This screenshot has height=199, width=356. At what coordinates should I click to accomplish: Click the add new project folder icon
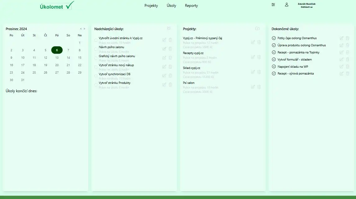click(257, 29)
